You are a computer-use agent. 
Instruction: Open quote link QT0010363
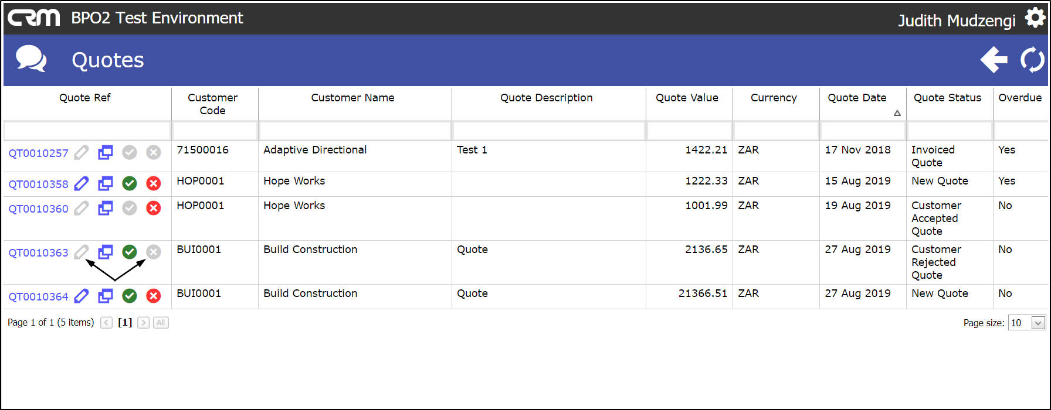38,253
